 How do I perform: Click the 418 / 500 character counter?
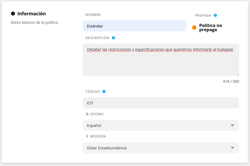(x=231, y=81)
